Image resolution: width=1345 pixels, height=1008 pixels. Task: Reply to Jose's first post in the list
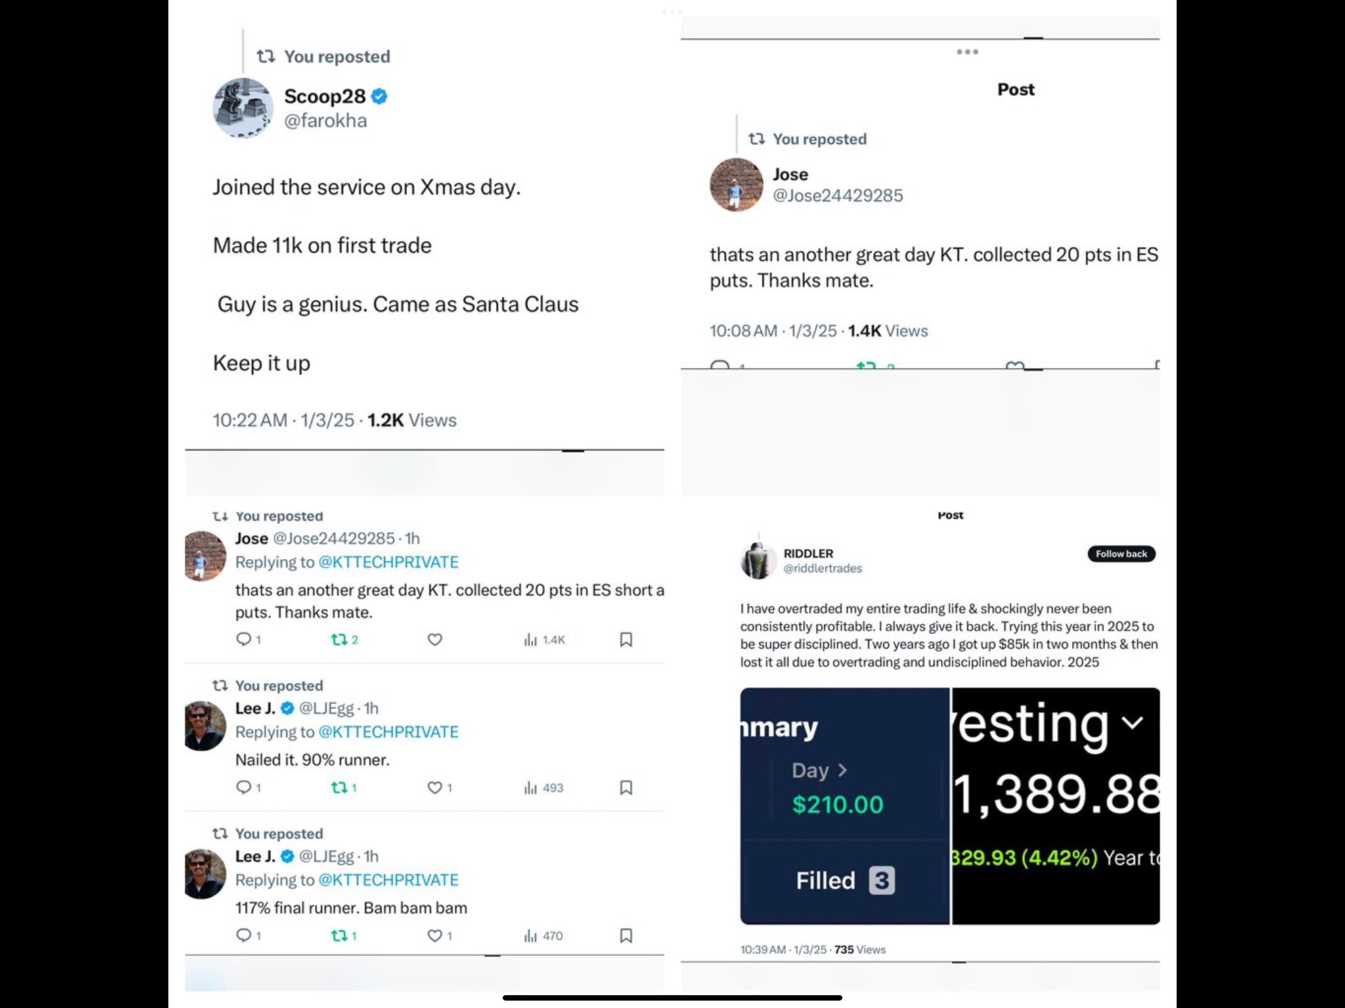[248, 639]
